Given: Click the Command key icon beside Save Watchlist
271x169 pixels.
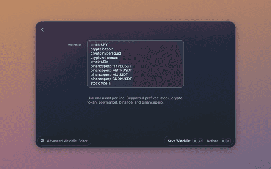Looking at the screenshot, I should 195,141.
